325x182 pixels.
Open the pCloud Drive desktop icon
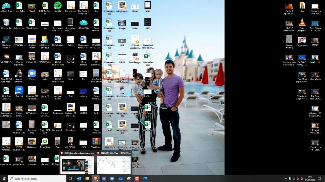[x=6, y=7]
